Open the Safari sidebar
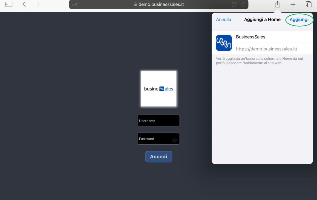This screenshot has width=317, height=200. pyautogui.click(x=8, y=4)
